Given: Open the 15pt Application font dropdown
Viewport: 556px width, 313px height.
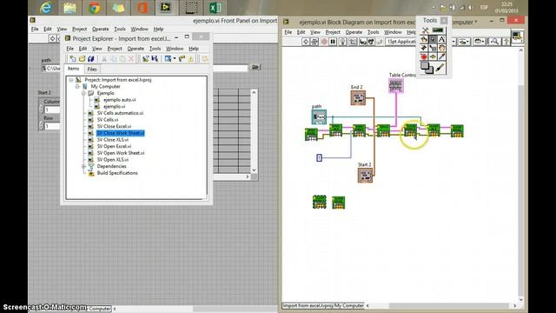Looking at the screenshot, I should pos(400,42).
